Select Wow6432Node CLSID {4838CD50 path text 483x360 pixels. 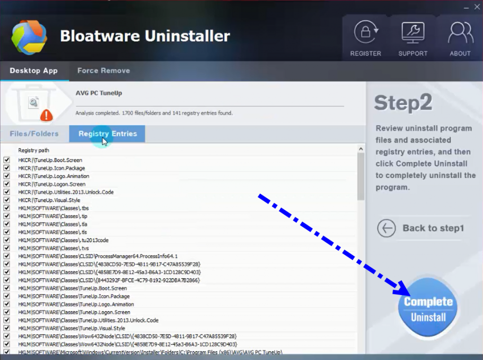[x=127, y=336]
